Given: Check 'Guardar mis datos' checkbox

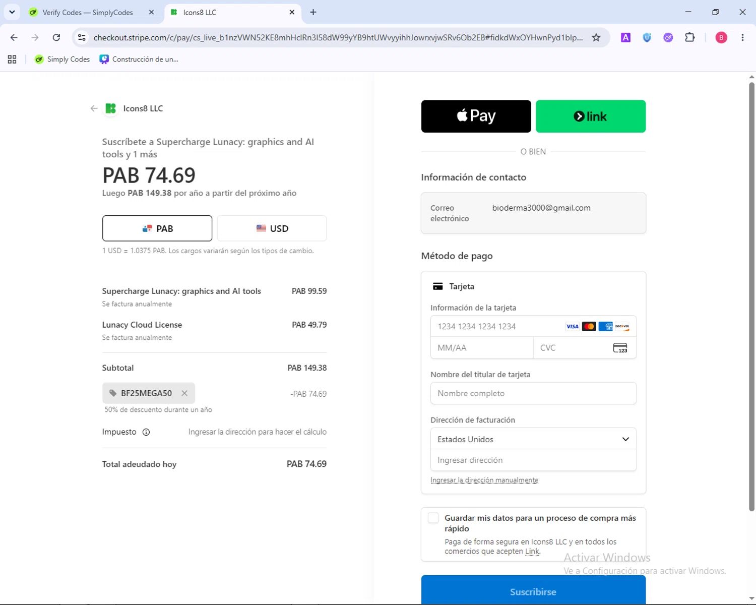Looking at the screenshot, I should coord(433,518).
